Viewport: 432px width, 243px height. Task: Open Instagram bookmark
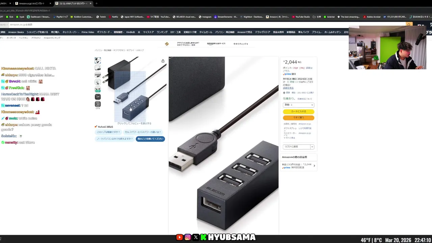click(x=205, y=17)
